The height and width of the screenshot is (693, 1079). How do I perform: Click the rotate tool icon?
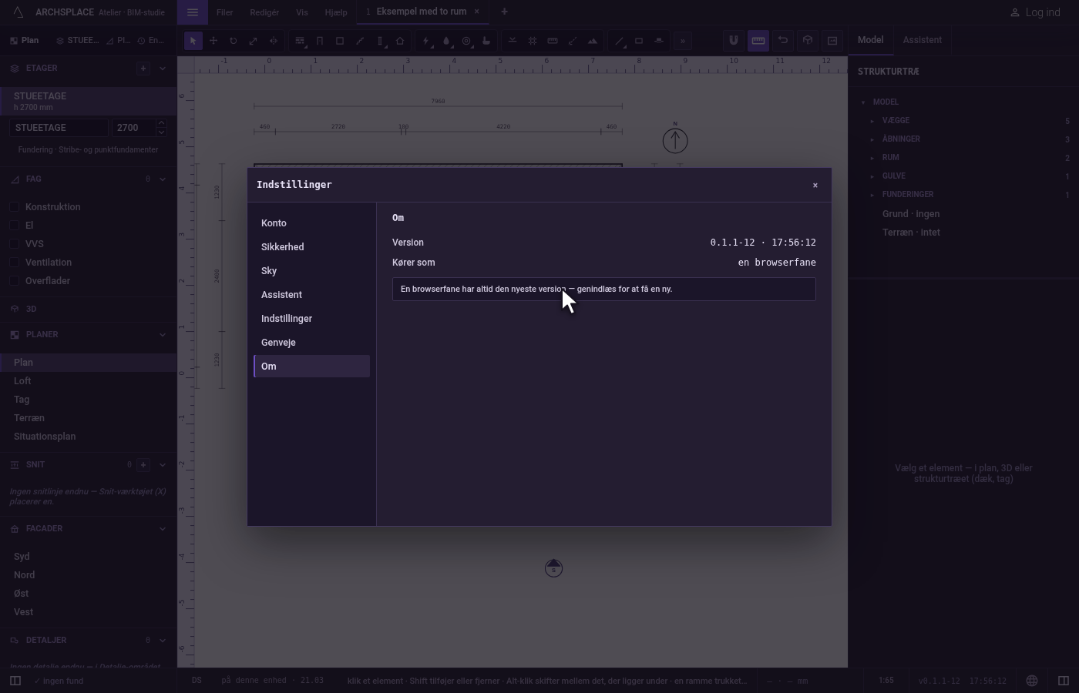233,41
